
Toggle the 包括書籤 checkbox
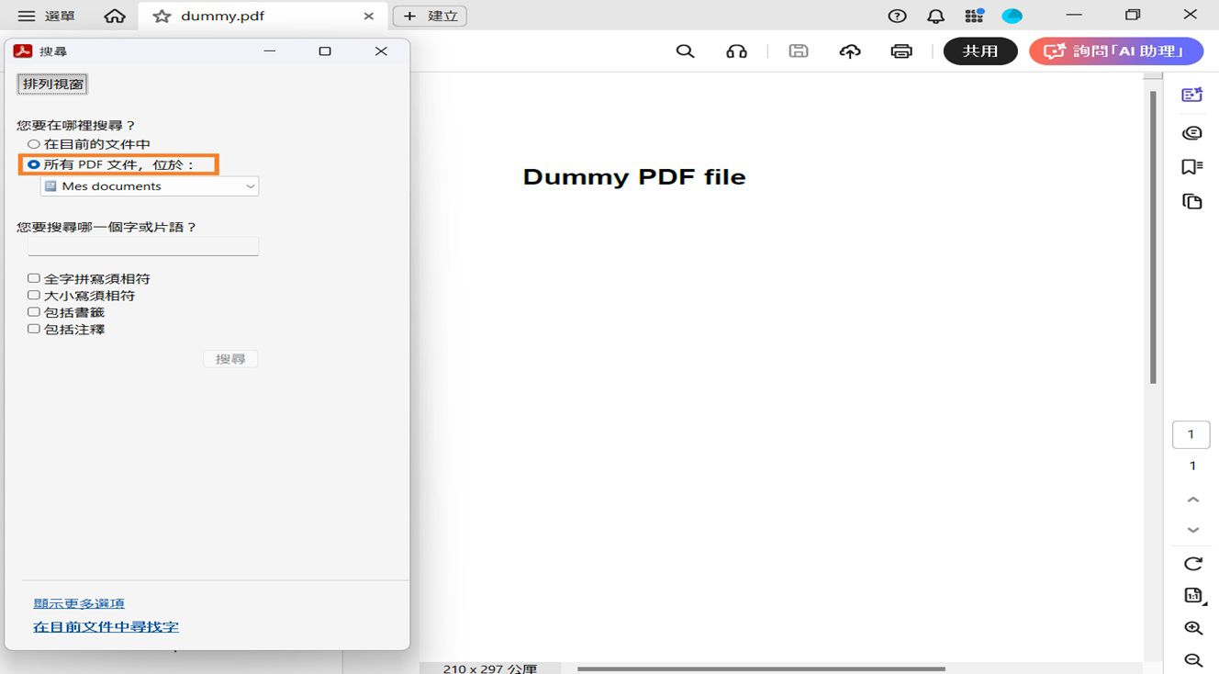(x=34, y=312)
